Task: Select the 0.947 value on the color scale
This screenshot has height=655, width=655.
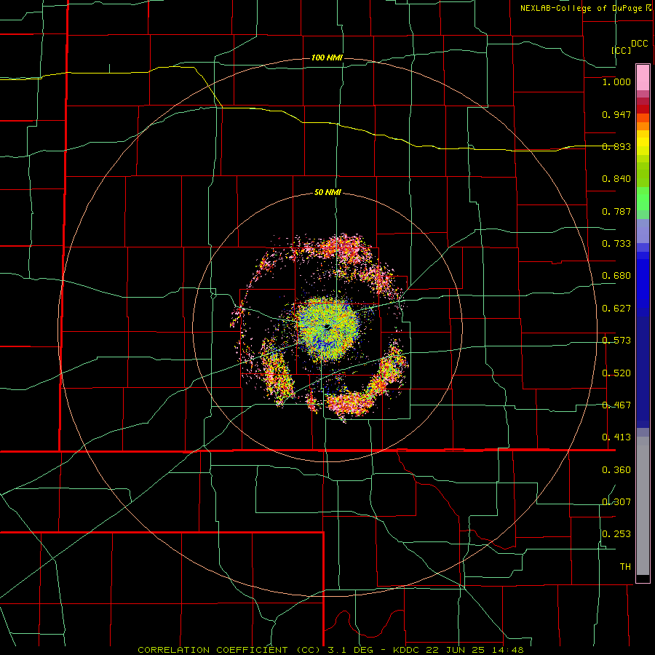Action: click(x=616, y=114)
